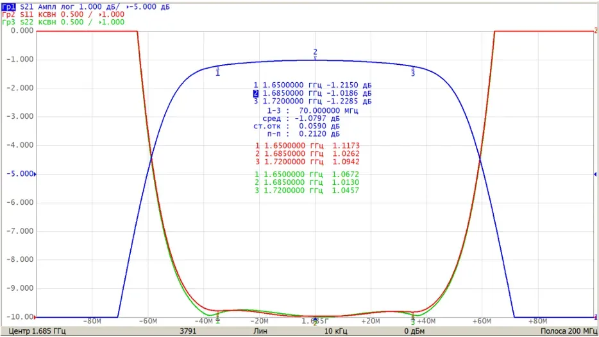This screenshot has height=337, width=599.
Task: Select the Гр1 S21 trace label
Action: [x=85, y=7]
